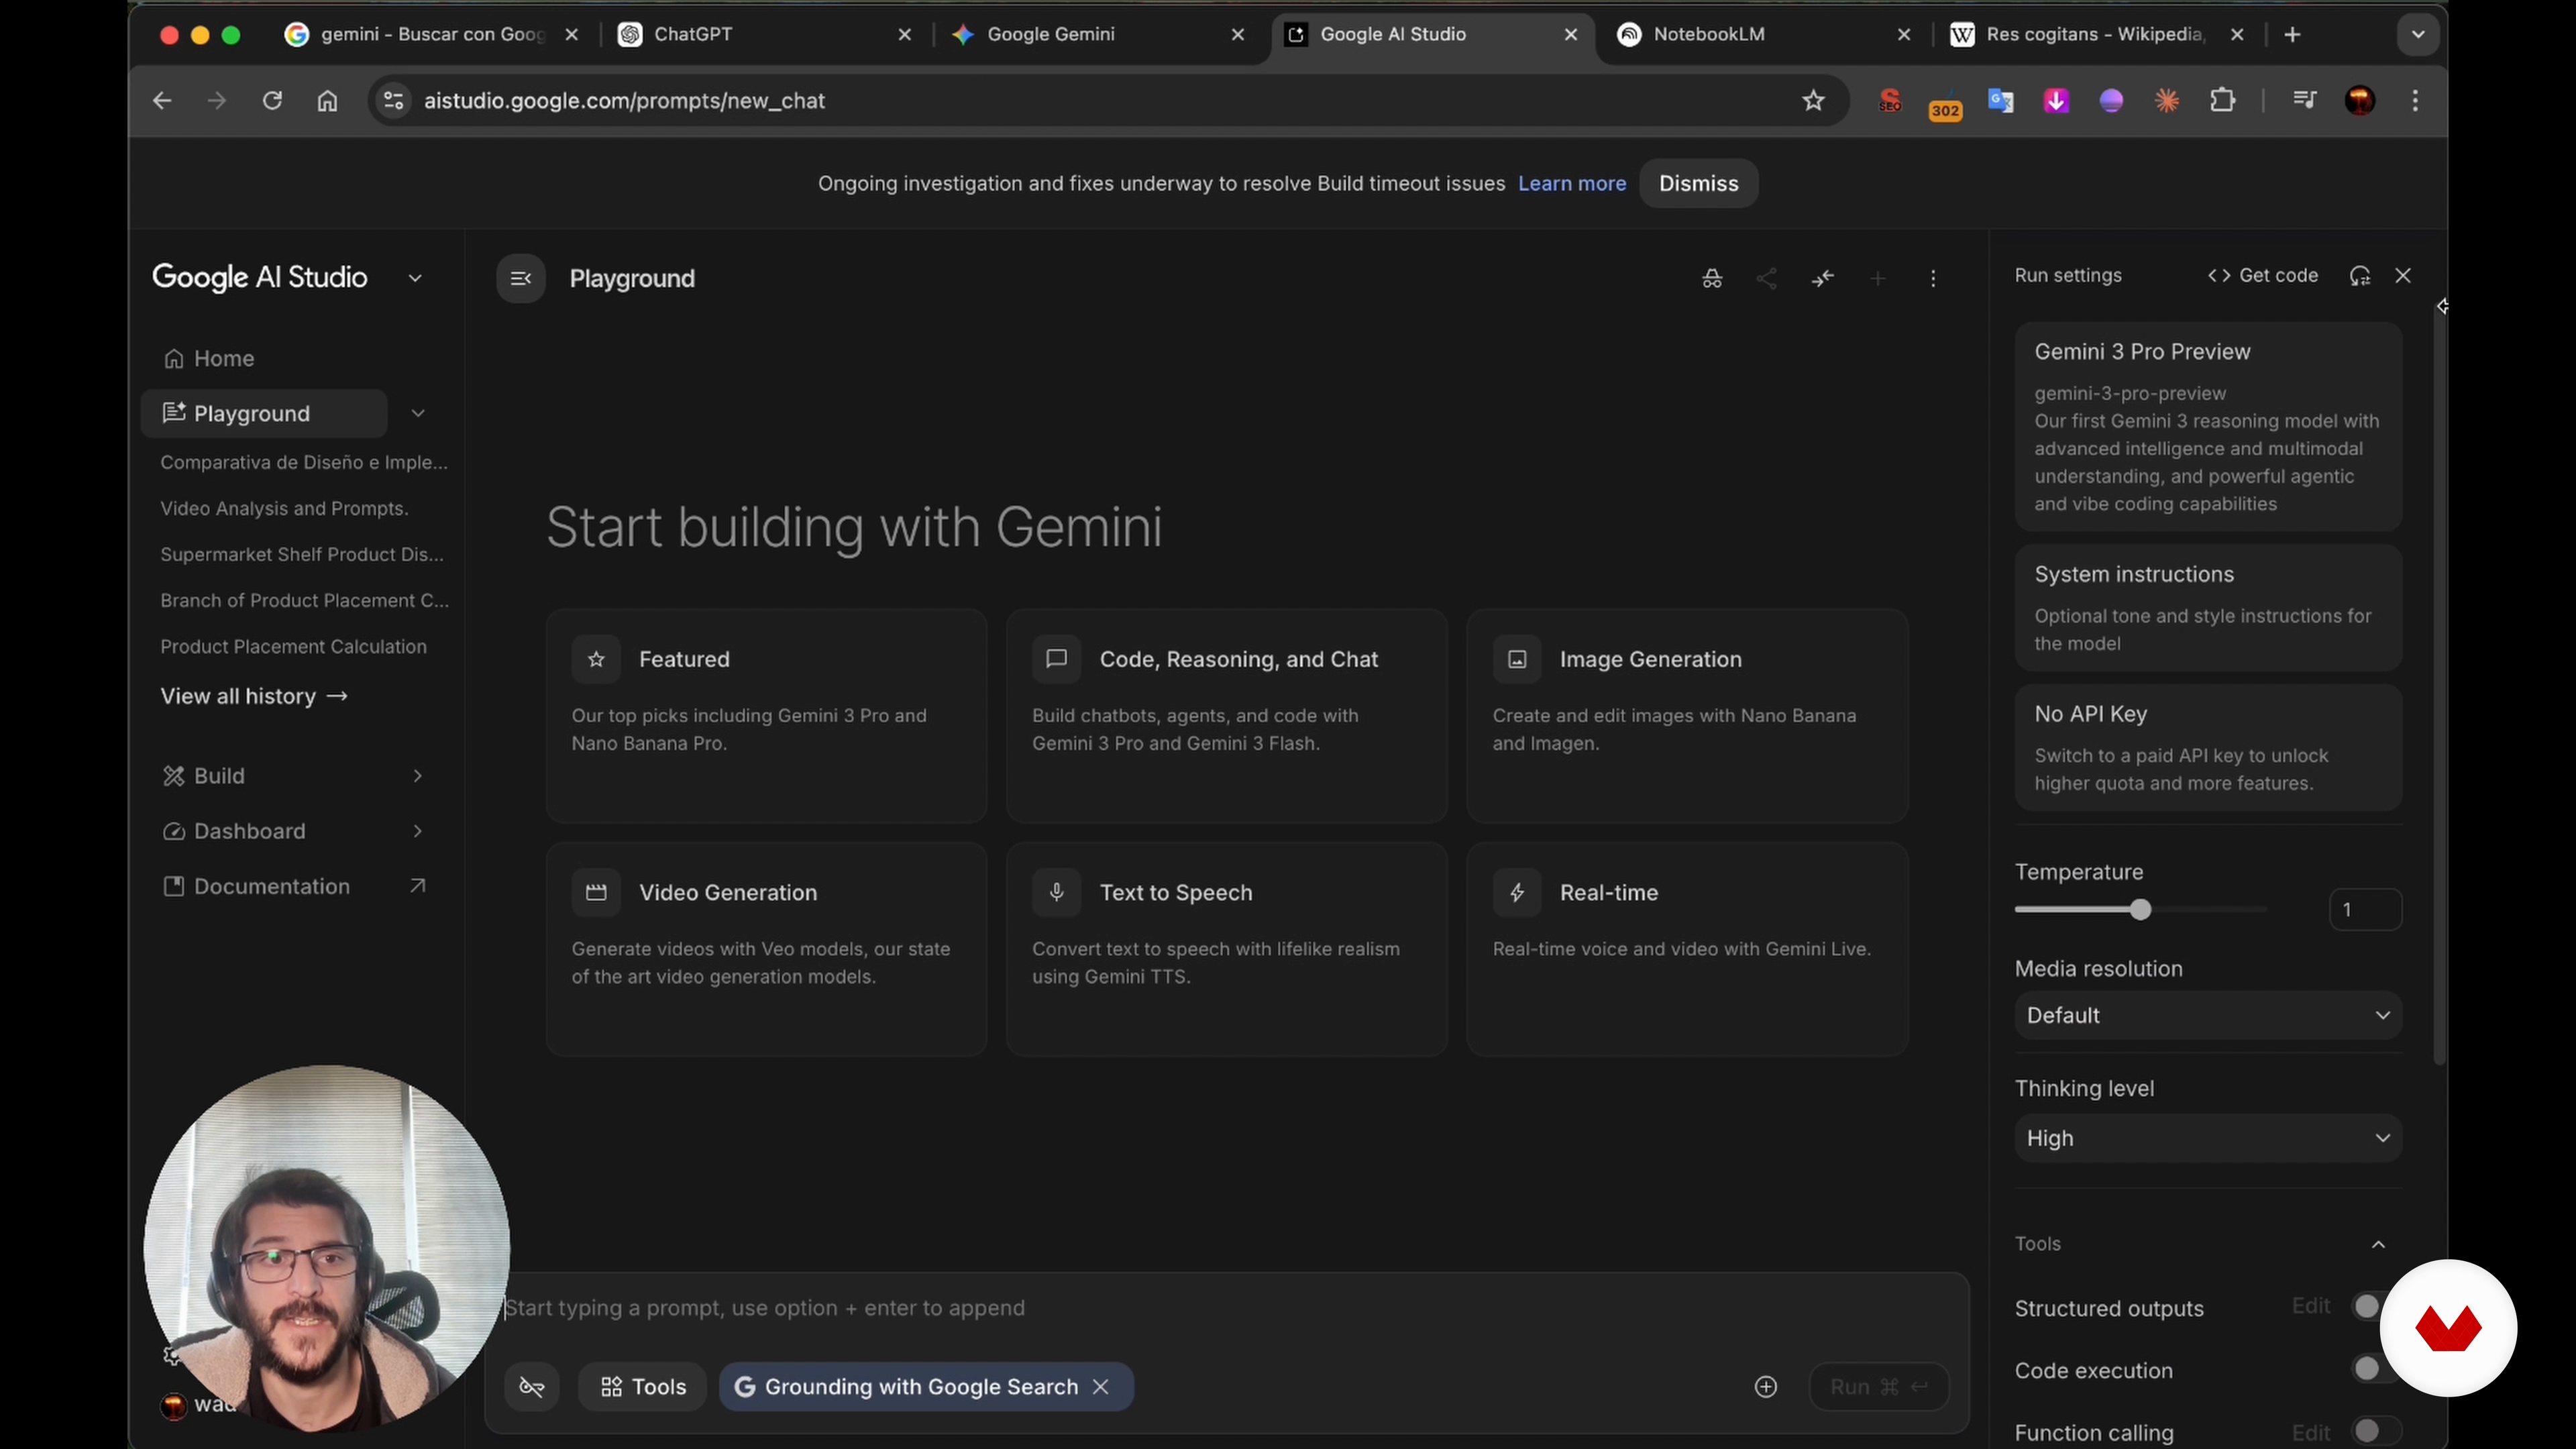
Task: Open 'Supermarket Shelf Product Dis...' history item
Action: [x=302, y=555]
